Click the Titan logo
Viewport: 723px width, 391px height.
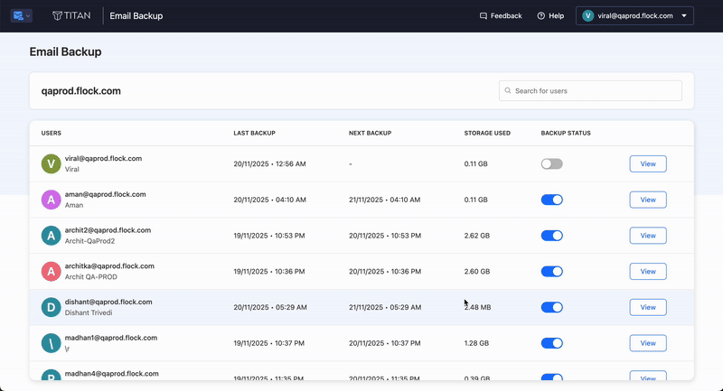point(70,16)
